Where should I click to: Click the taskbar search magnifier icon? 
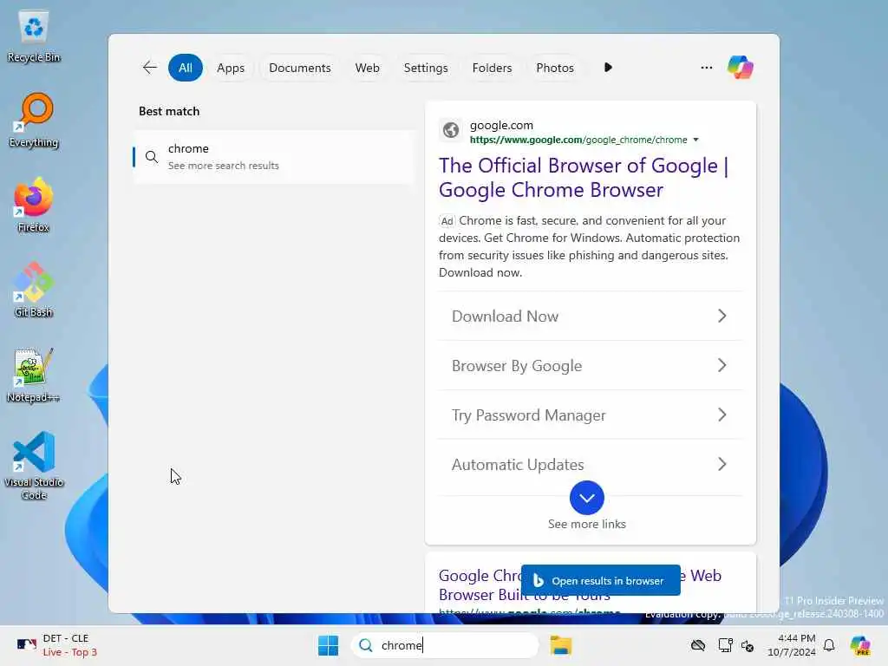point(366,645)
